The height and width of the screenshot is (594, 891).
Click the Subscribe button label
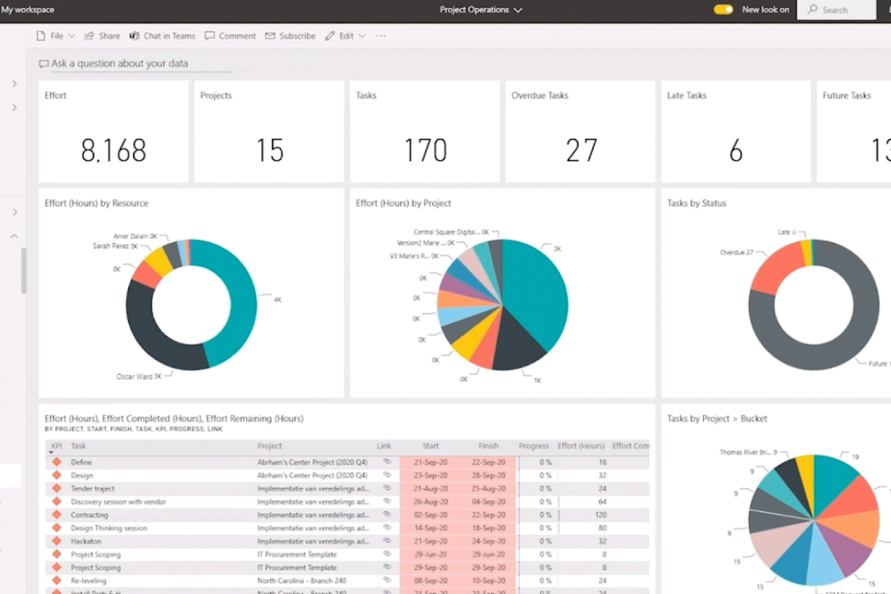click(297, 36)
